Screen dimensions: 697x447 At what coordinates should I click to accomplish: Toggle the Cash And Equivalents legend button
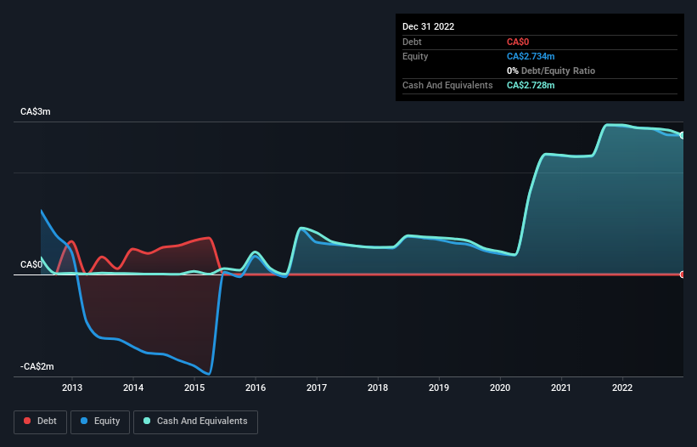click(x=195, y=422)
